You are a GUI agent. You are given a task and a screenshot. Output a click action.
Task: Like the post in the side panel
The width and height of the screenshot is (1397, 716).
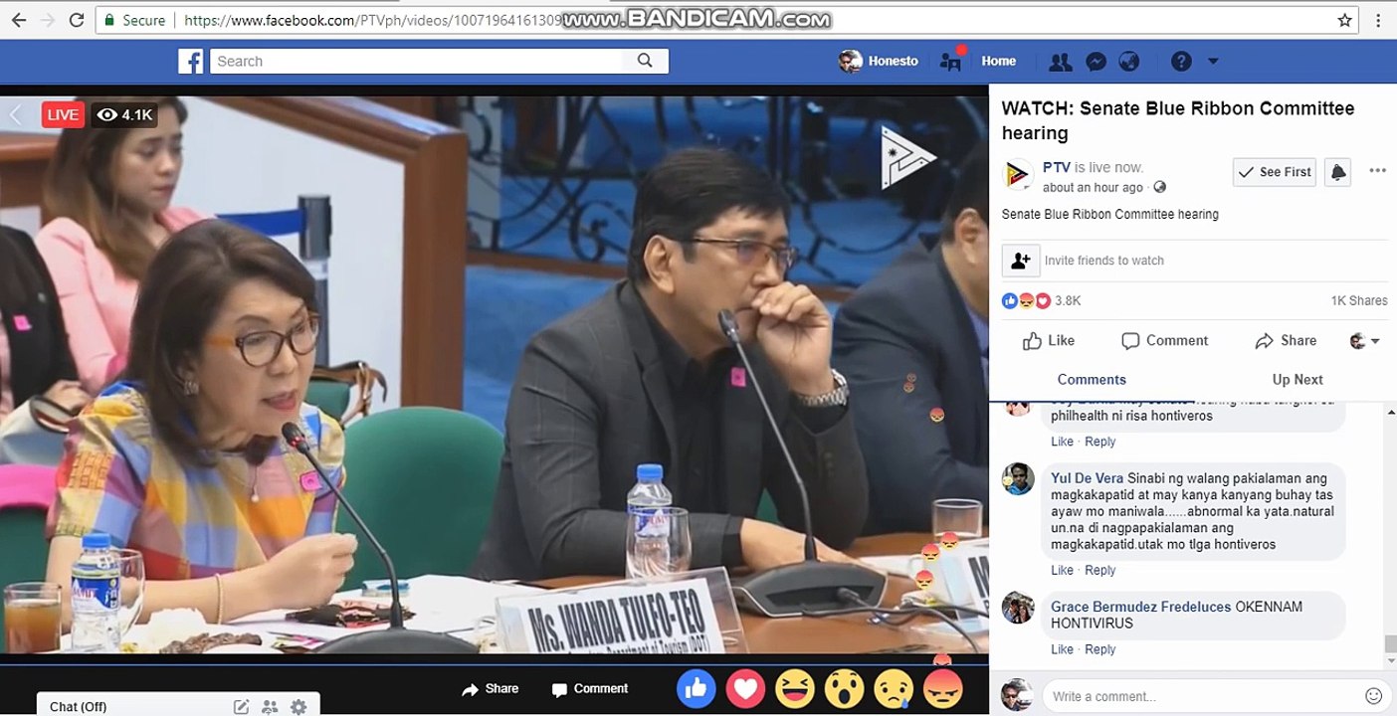(x=1048, y=340)
